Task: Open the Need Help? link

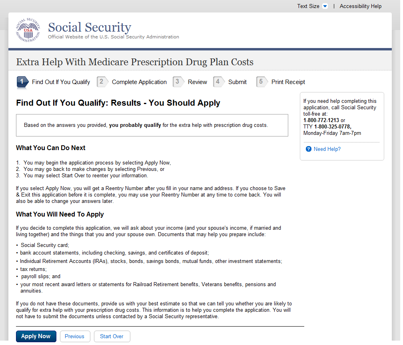Action: pos(327,149)
